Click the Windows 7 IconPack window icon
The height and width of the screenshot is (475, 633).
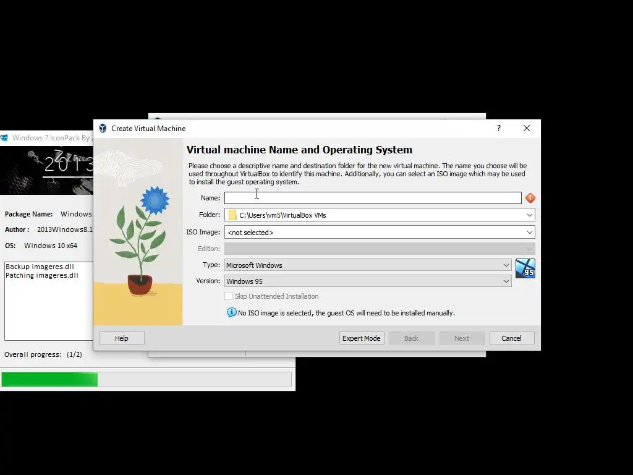(x=4, y=138)
